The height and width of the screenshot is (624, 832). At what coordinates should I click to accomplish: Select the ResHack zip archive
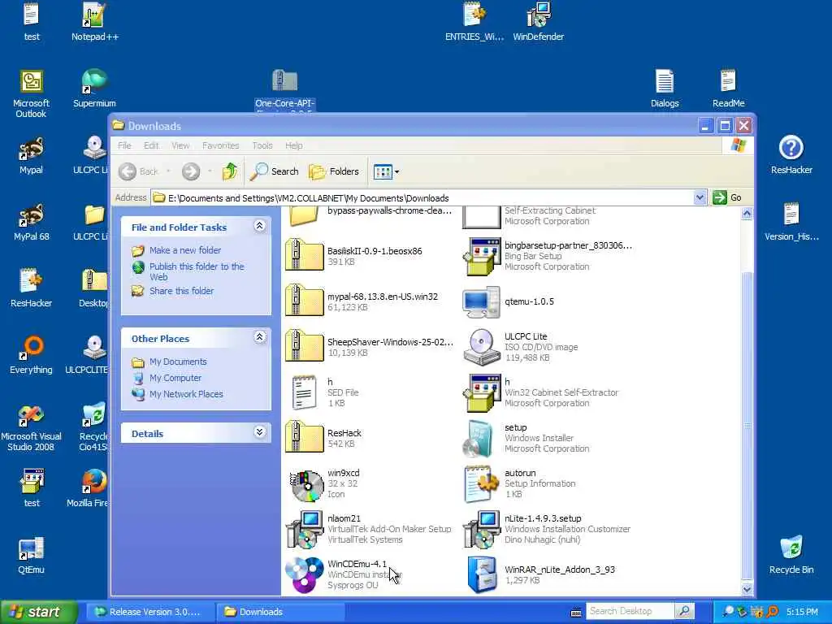[x=323, y=438]
